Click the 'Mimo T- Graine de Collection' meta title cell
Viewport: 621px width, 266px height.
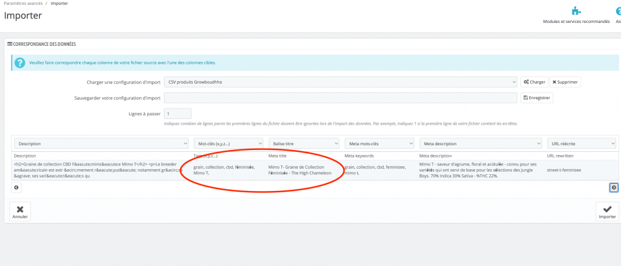[300, 170]
